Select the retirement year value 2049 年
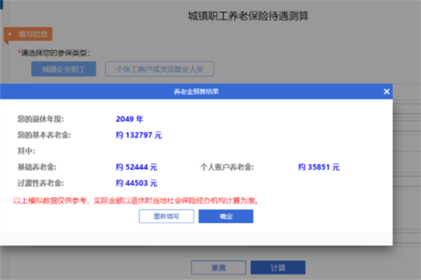The height and width of the screenshot is (280, 421). [129, 119]
